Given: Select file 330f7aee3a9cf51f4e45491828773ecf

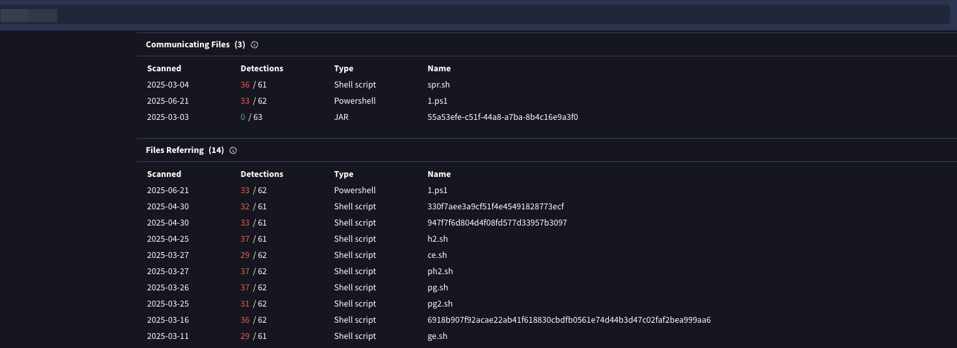Looking at the screenshot, I should coord(495,207).
